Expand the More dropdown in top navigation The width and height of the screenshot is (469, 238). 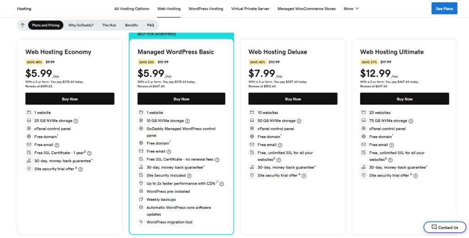351,9
